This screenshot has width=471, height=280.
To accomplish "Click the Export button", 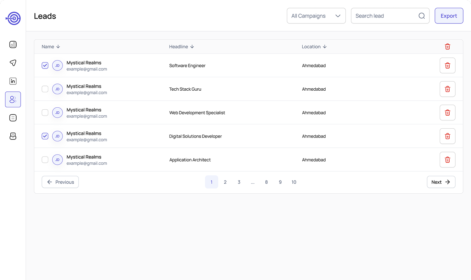I will [448, 16].
